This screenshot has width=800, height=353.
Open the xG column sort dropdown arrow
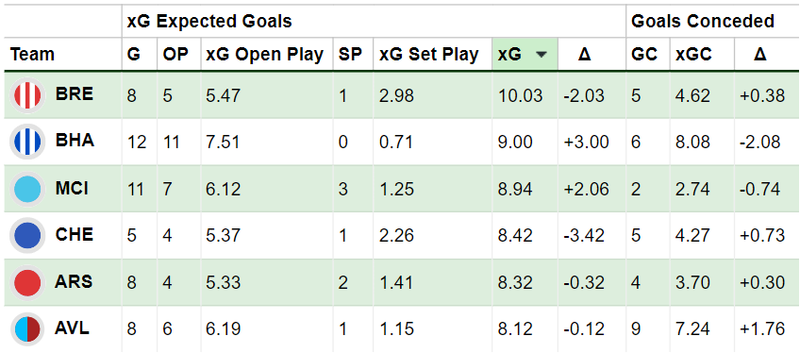tap(542, 55)
